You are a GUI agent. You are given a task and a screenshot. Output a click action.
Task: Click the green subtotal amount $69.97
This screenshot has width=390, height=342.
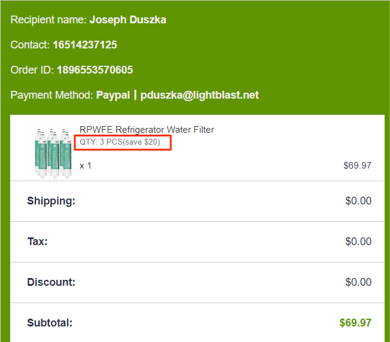[355, 323]
